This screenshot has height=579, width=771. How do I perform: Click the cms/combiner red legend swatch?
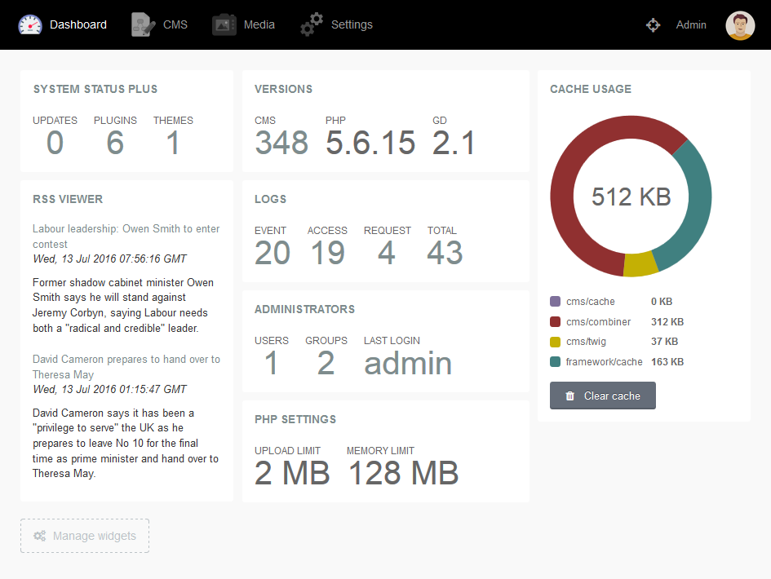point(555,321)
